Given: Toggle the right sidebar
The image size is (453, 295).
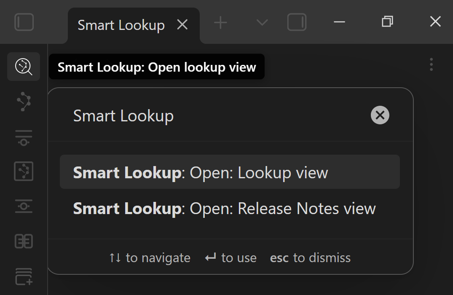Looking at the screenshot, I should 297,22.
